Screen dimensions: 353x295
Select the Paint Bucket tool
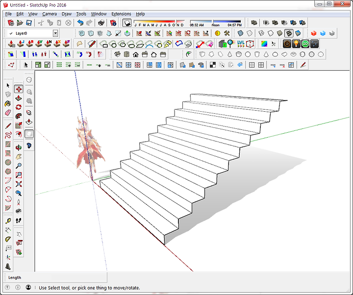click(8, 103)
